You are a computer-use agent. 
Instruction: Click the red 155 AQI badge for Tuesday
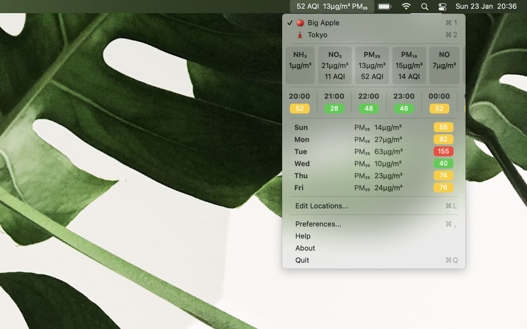(443, 151)
